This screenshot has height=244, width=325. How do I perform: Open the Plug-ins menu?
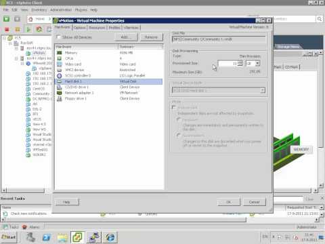point(81,10)
